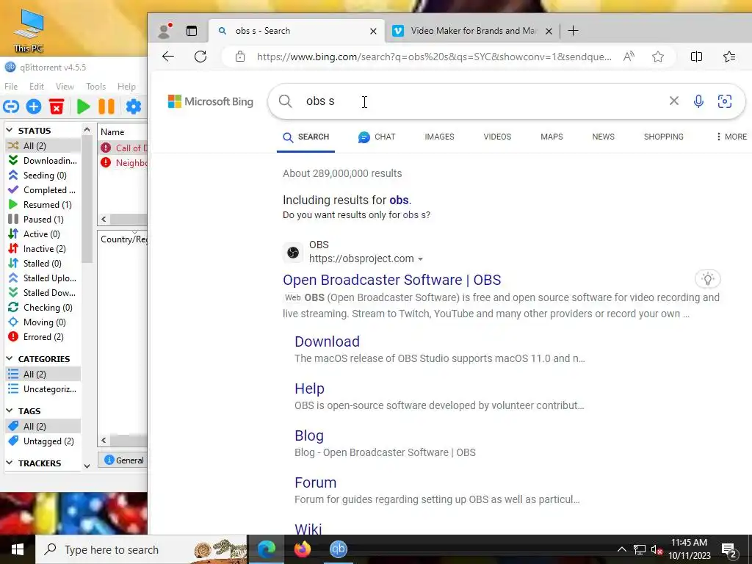Click the magnifier icon in Bing search box
Viewport: 752px width, 564px height.
coord(286,101)
